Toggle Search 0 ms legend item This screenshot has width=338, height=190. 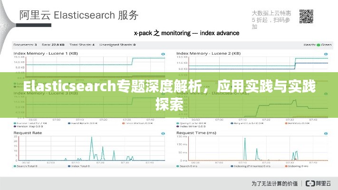pos(187,166)
